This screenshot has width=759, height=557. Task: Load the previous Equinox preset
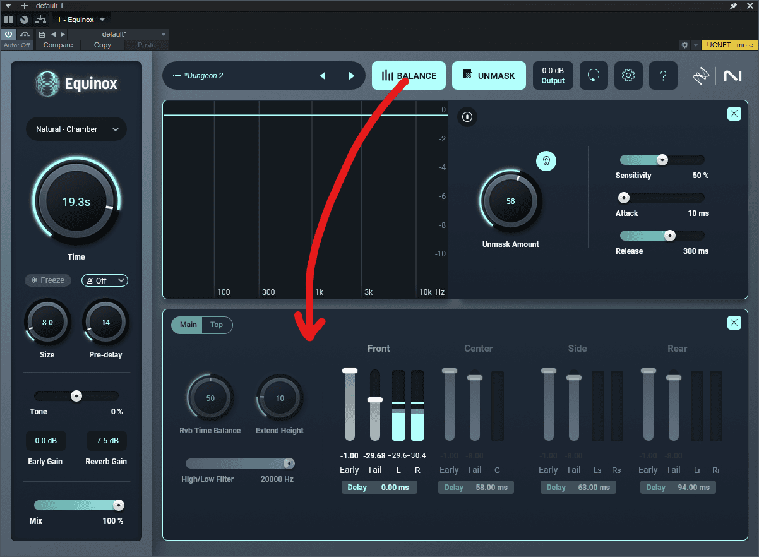323,76
